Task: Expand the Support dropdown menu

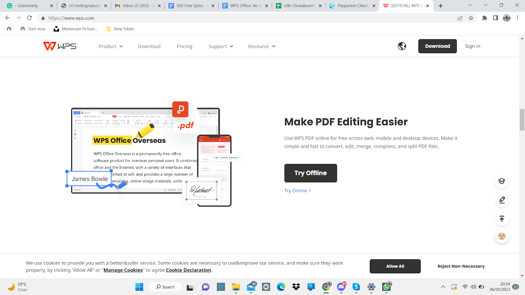Action: click(x=221, y=47)
